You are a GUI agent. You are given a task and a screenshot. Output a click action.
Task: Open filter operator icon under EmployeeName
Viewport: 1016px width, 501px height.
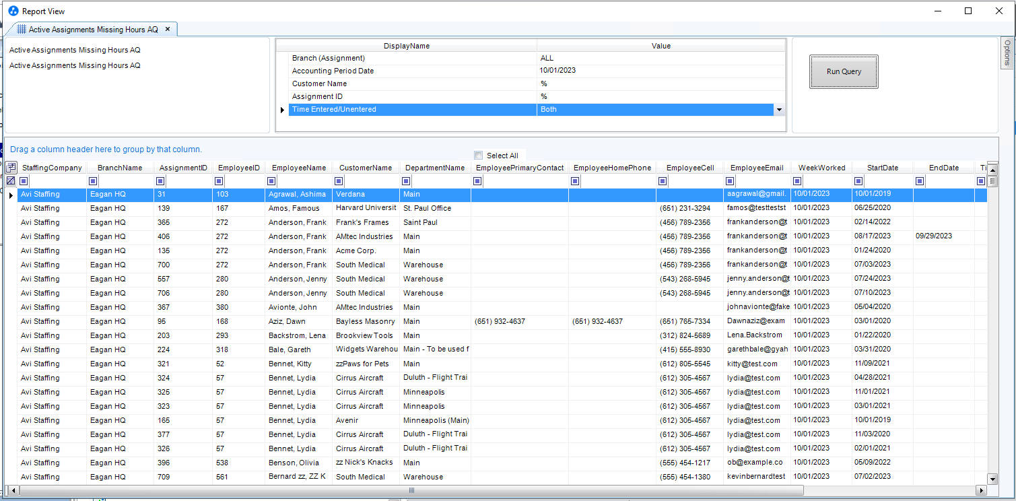coord(271,181)
